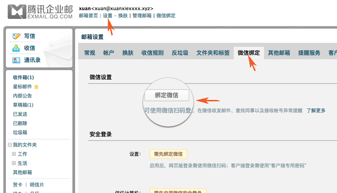Open the 垃圾箱 folder

(20, 133)
